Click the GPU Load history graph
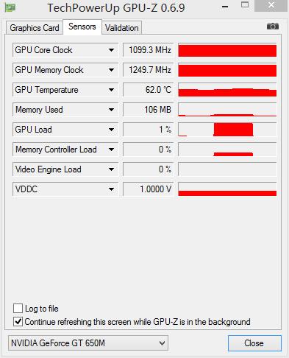The image size is (289, 358). pyautogui.click(x=227, y=130)
